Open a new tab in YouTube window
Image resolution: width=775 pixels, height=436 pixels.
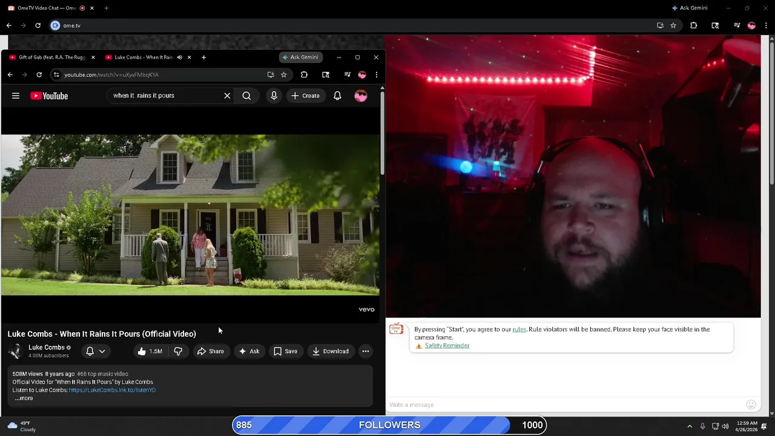203,58
